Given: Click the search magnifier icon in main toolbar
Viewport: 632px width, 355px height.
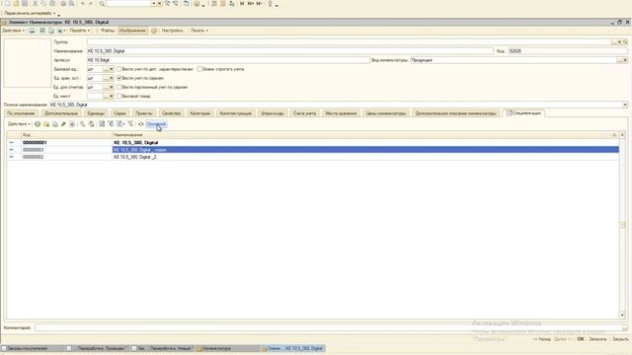Looking at the screenshot, I should tap(102, 4).
